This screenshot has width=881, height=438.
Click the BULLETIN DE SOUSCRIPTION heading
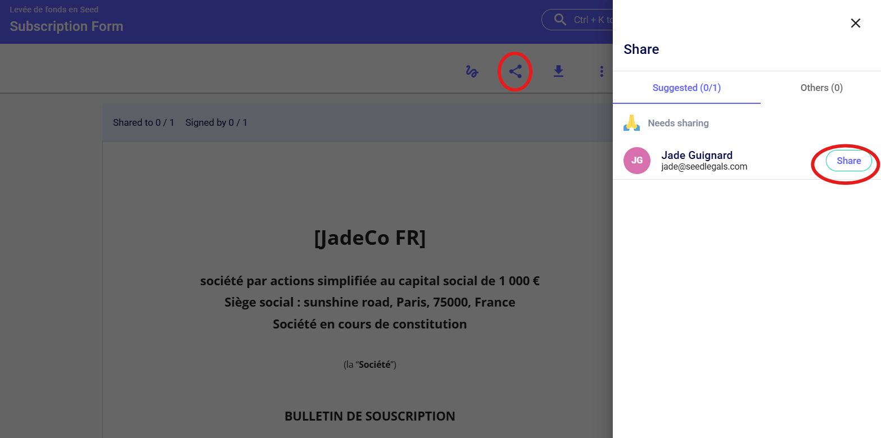[x=370, y=416]
